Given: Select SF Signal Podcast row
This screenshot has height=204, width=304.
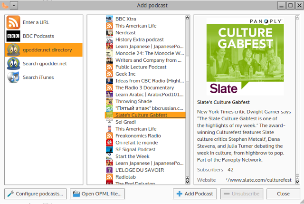Looking at the screenshot, I should [145, 150].
